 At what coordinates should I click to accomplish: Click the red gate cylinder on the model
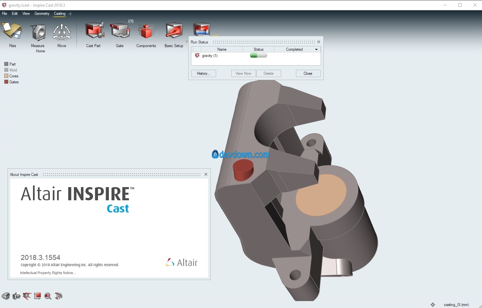click(x=243, y=170)
